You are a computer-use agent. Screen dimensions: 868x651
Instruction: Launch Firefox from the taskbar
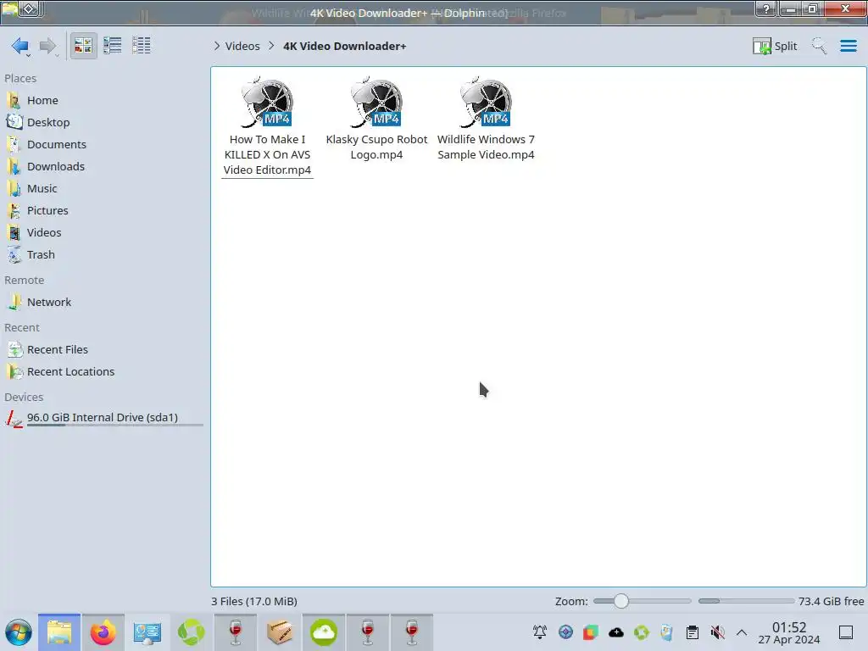click(x=103, y=632)
